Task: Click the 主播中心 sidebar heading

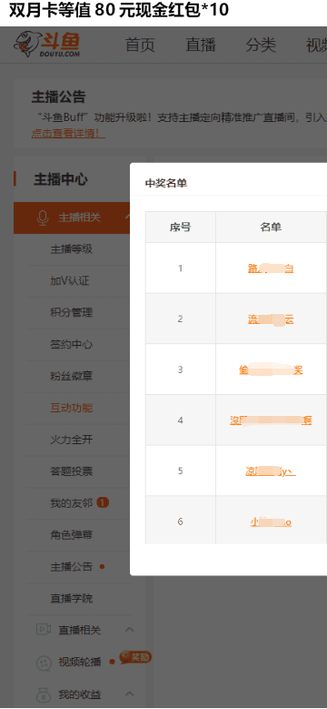Action: point(61,179)
